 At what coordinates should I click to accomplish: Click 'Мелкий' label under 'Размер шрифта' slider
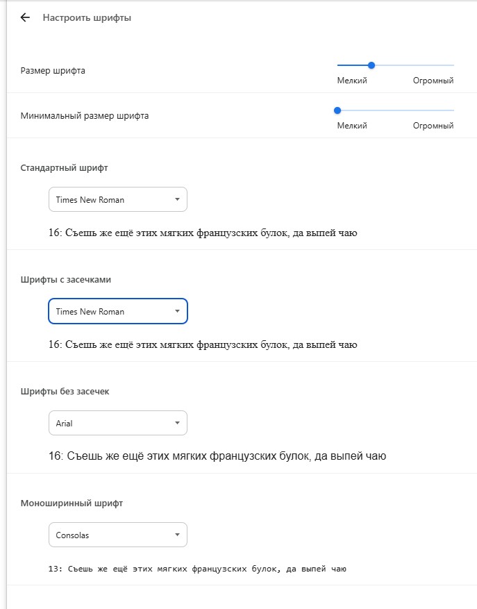(352, 81)
